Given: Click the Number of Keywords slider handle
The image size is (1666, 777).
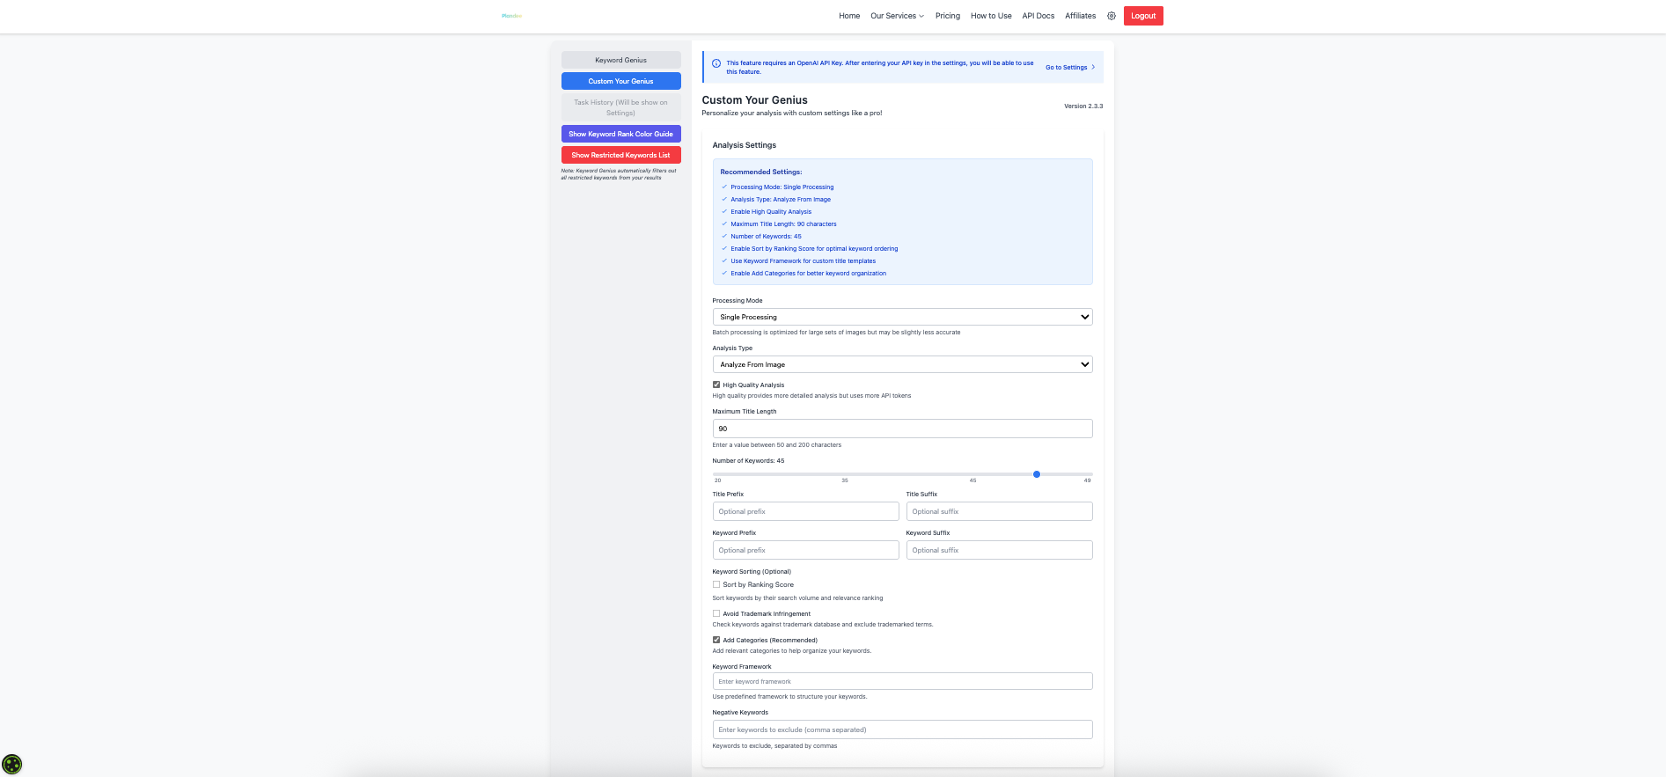Looking at the screenshot, I should [x=1037, y=474].
